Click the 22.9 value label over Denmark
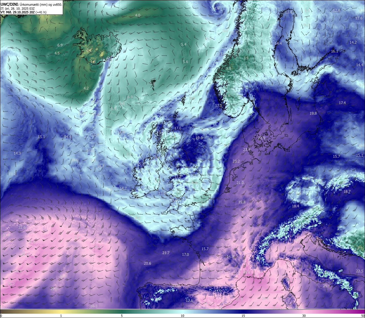 tap(261, 138)
